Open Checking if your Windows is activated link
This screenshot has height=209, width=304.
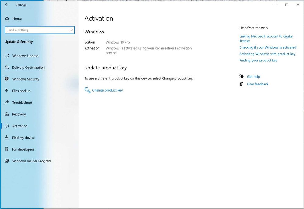click(268, 47)
